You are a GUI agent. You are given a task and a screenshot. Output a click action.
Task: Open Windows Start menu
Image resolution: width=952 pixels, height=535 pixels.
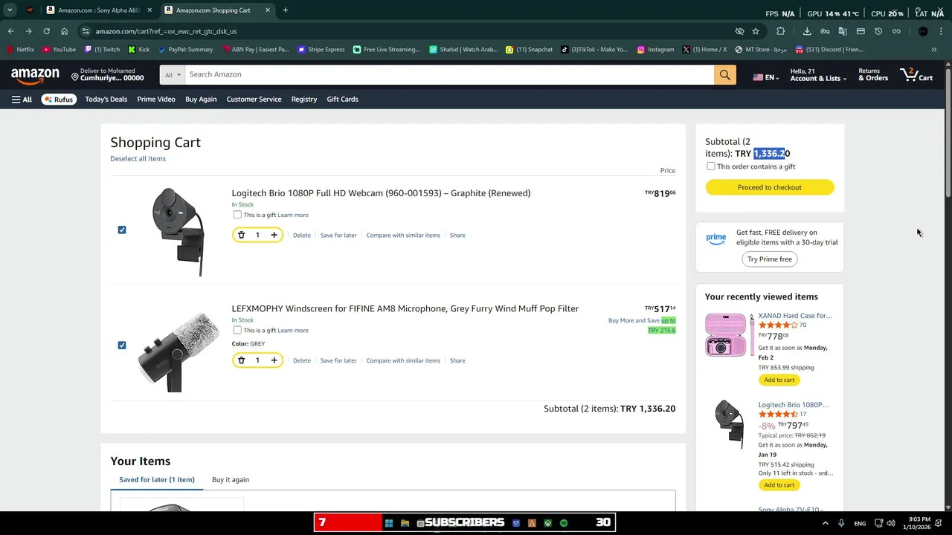(388, 523)
